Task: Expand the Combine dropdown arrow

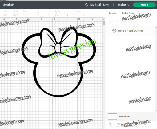Action: click(121, 123)
